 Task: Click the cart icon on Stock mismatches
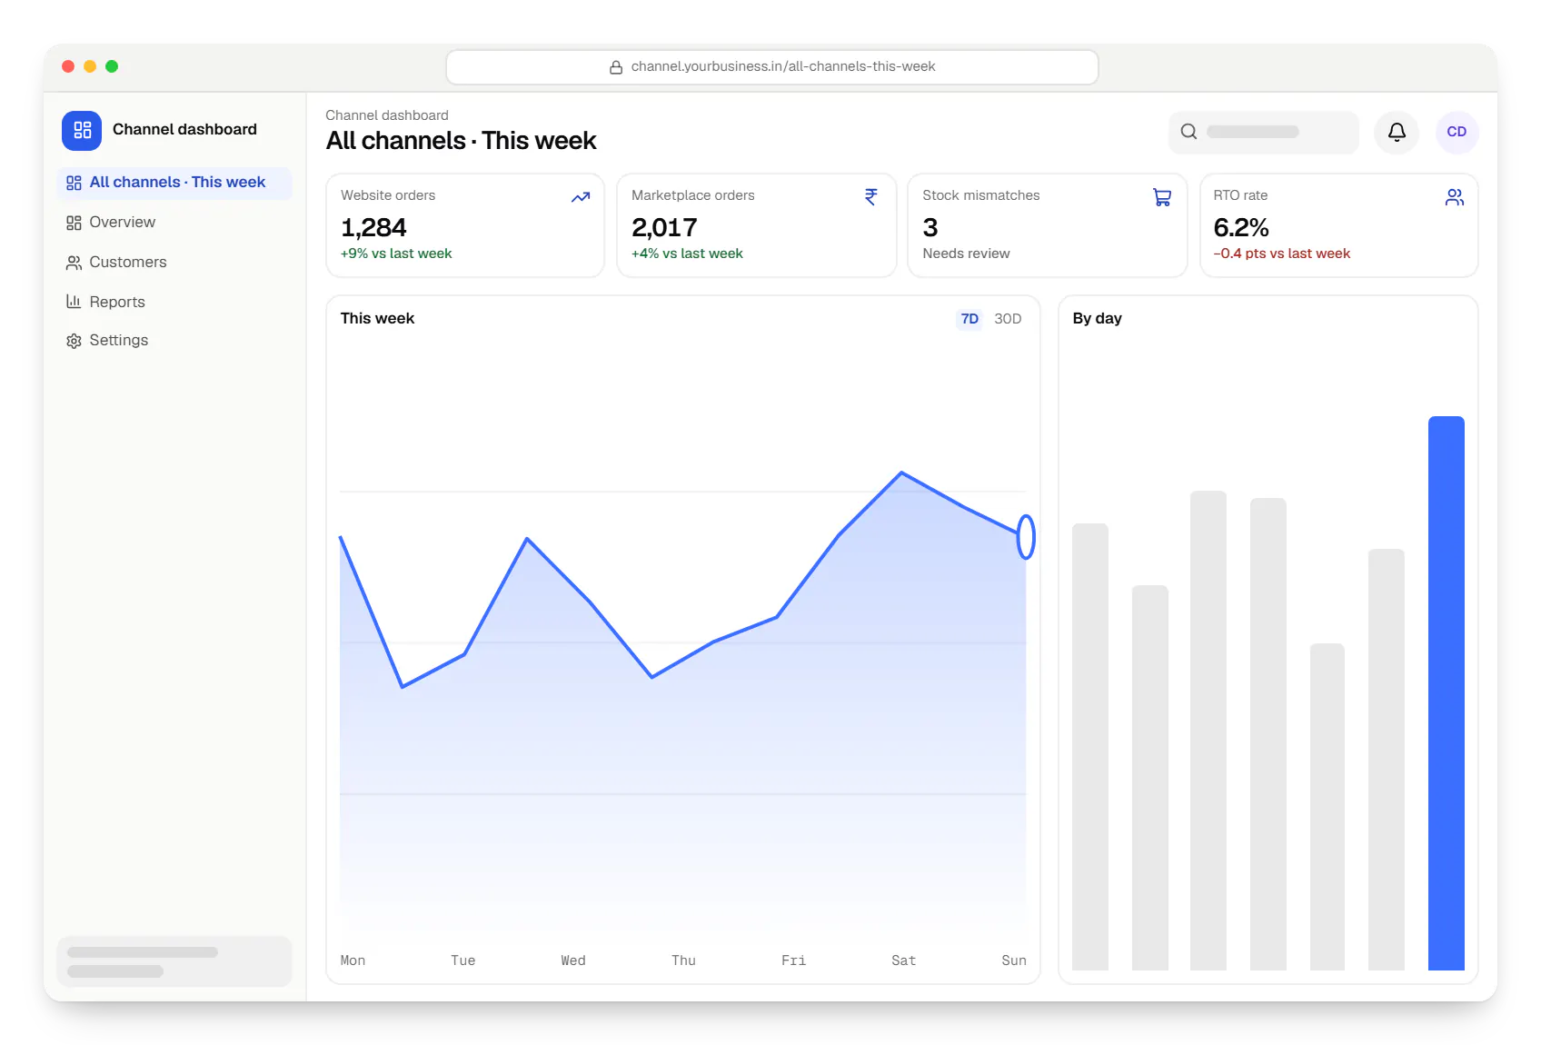[1162, 197]
